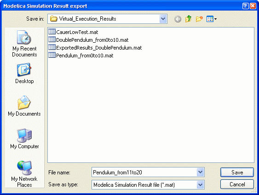Click the dialog Help question mark button
Image resolution: width=259 pixels, height=195 pixels.
pyautogui.click(x=246, y=6)
